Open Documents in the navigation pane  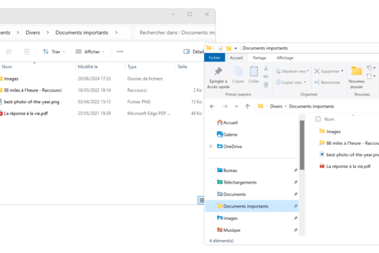(231, 194)
